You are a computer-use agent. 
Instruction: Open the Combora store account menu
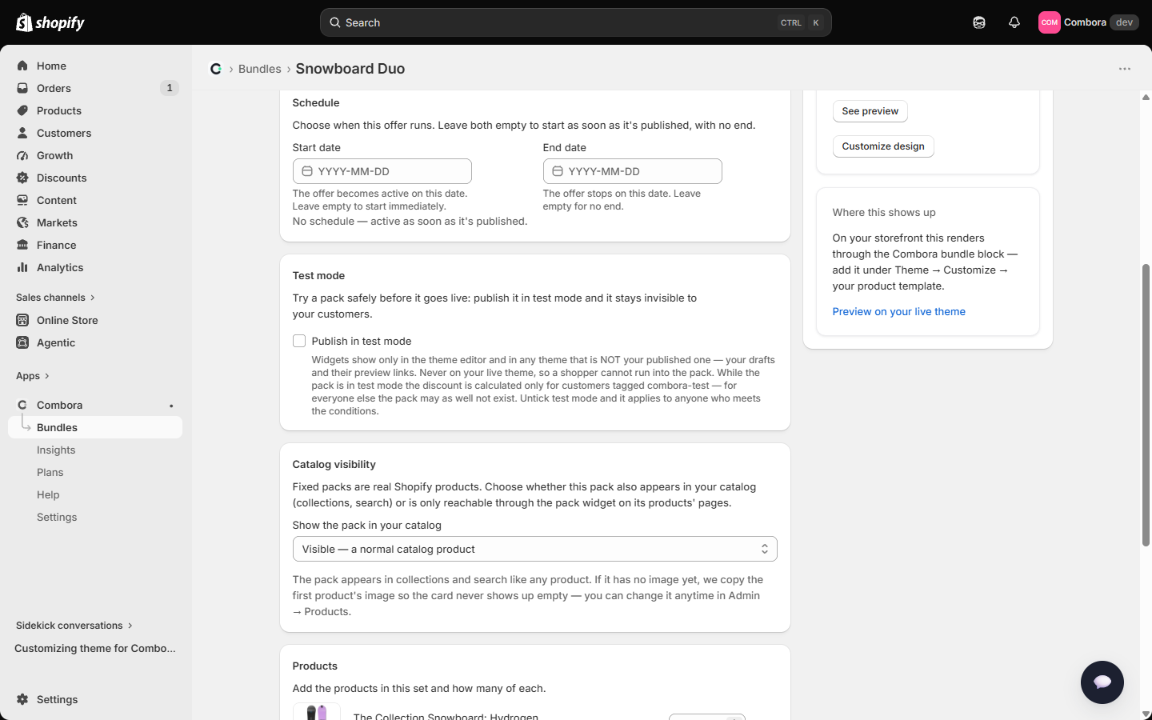click(x=1088, y=22)
